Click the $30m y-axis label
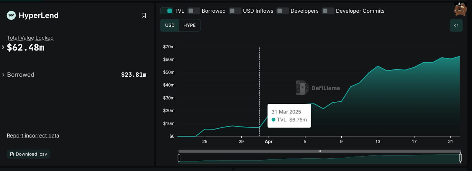This screenshot has height=171, width=472. [x=169, y=98]
